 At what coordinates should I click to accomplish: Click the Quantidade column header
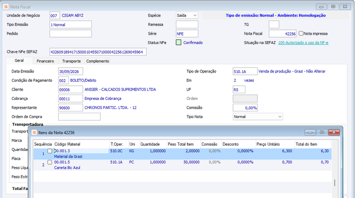click(x=153, y=144)
